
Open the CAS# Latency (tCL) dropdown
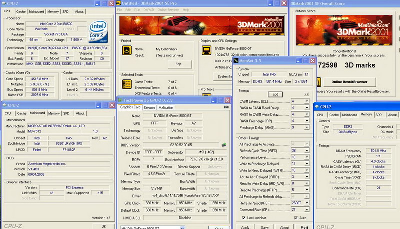307,101
